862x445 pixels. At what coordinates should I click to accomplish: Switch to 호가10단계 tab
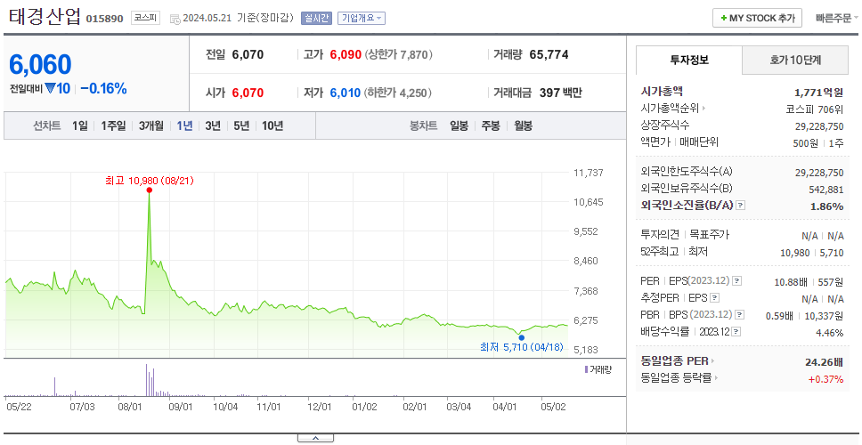pyautogui.click(x=795, y=60)
